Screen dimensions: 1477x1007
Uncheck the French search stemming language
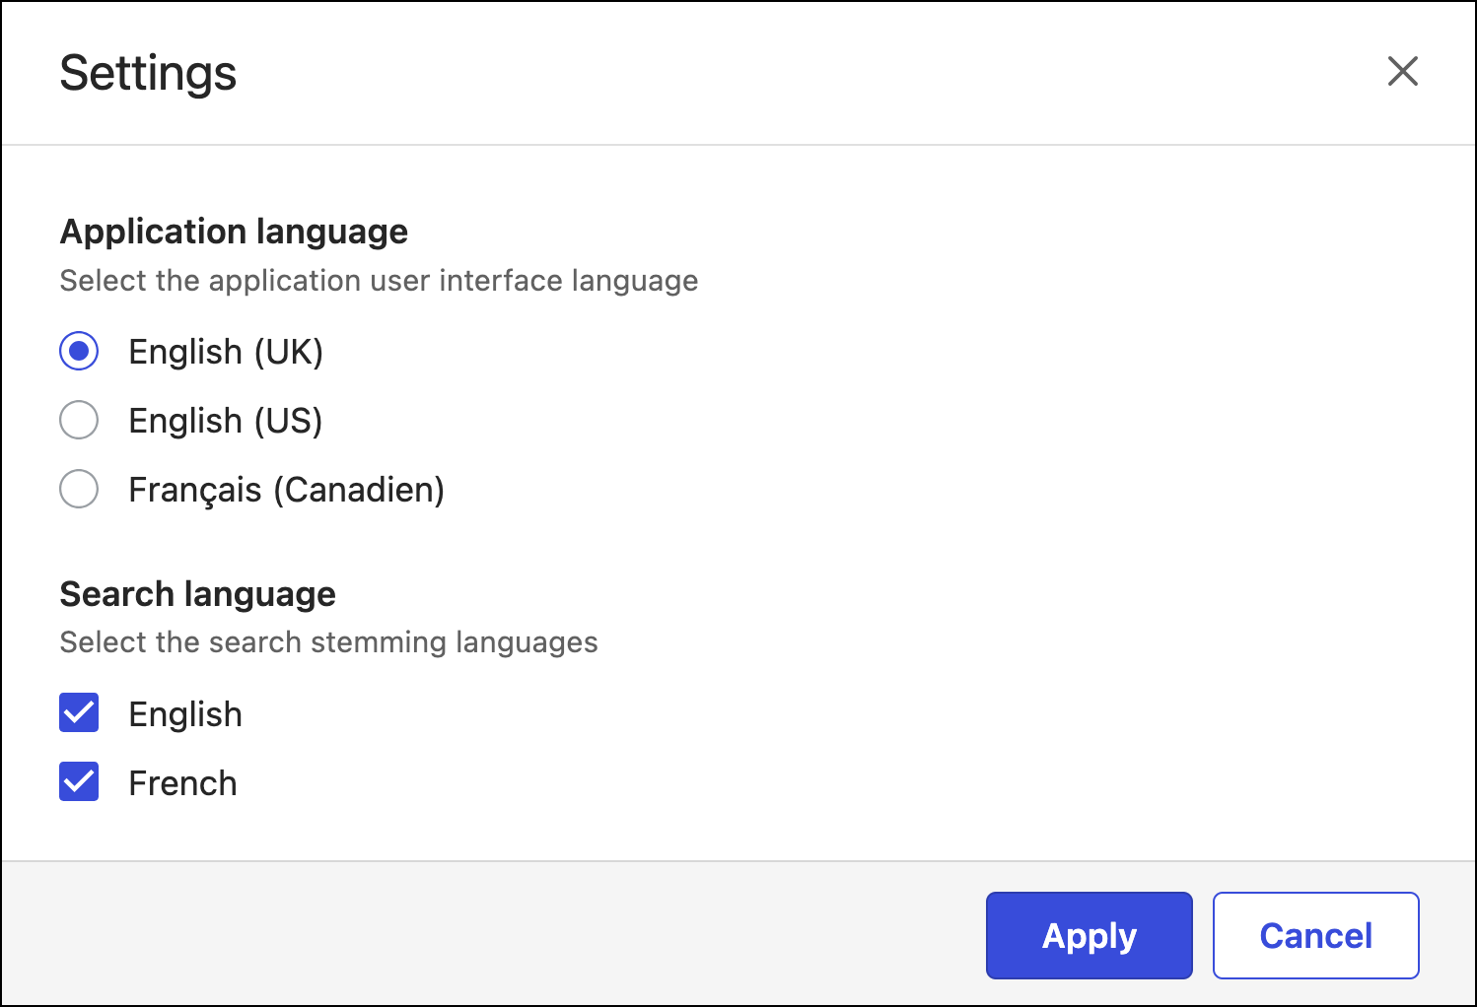pos(79,782)
